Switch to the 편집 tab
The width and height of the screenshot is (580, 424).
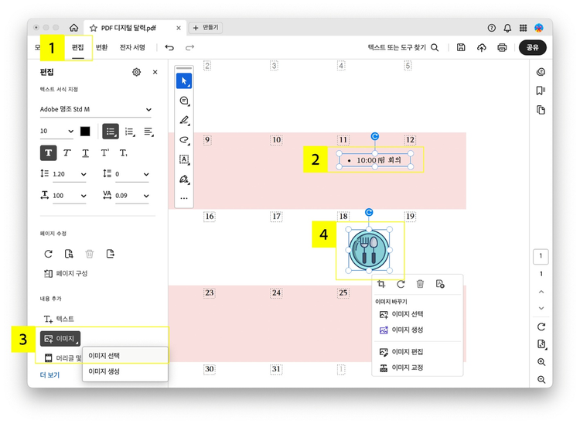77,47
